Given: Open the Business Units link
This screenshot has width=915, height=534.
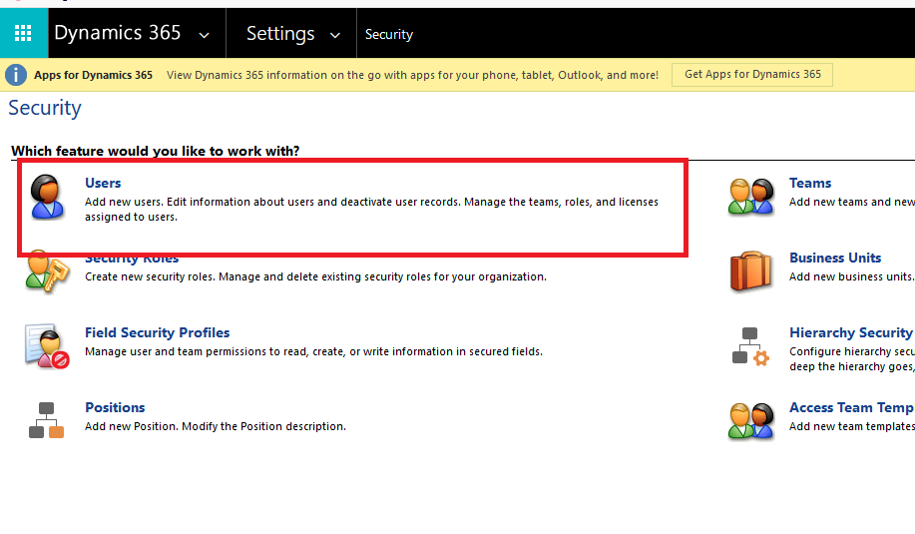Looking at the screenshot, I should [835, 258].
